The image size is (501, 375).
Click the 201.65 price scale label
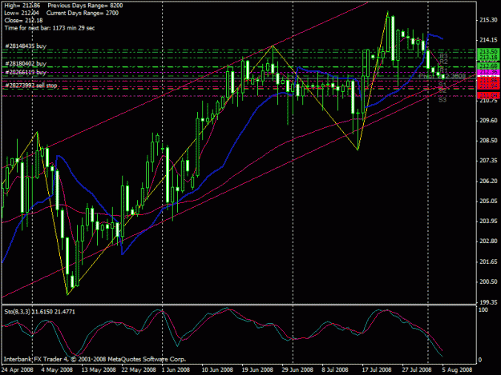pos(488,261)
